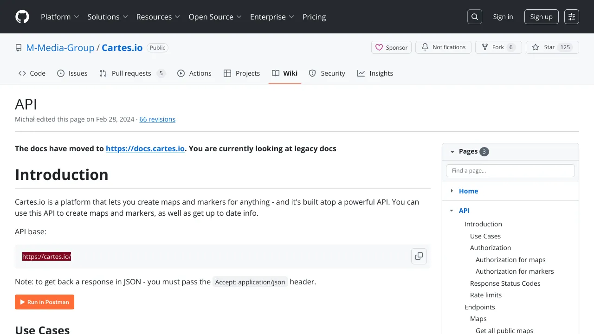Open the Pull requests tab

[x=133, y=73]
